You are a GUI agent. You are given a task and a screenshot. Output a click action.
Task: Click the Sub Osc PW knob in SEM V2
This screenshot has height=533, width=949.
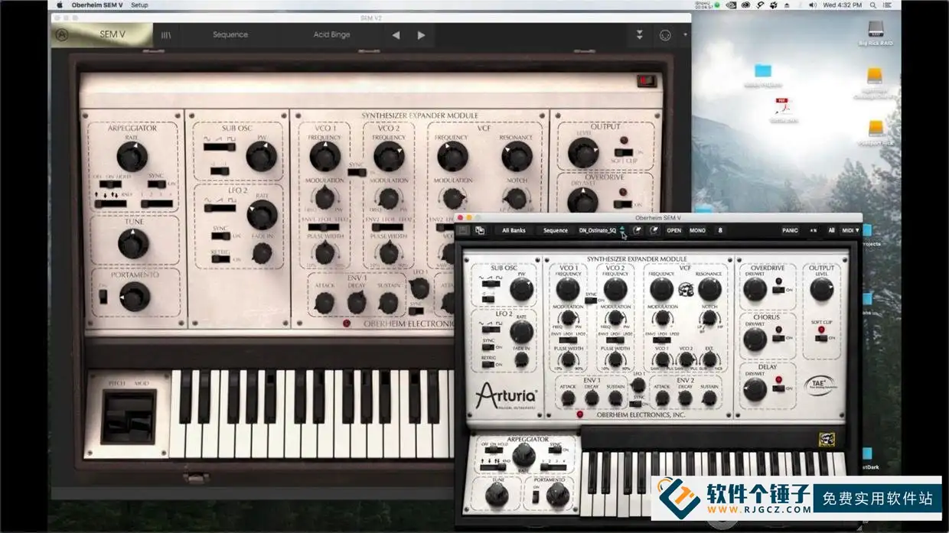click(262, 157)
